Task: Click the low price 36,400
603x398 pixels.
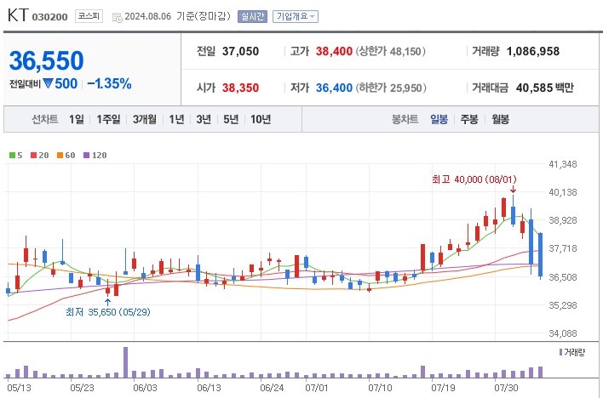Action: pyautogui.click(x=334, y=88)
